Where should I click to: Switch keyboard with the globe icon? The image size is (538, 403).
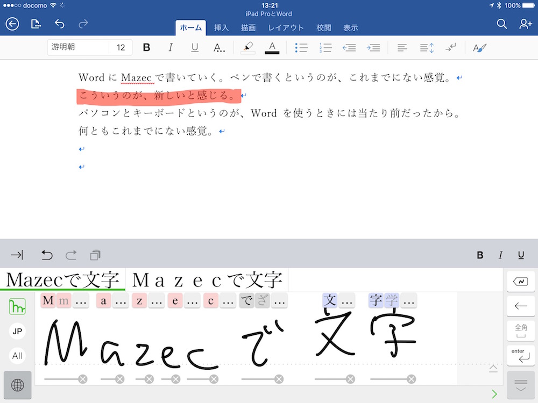pos(18,385)
